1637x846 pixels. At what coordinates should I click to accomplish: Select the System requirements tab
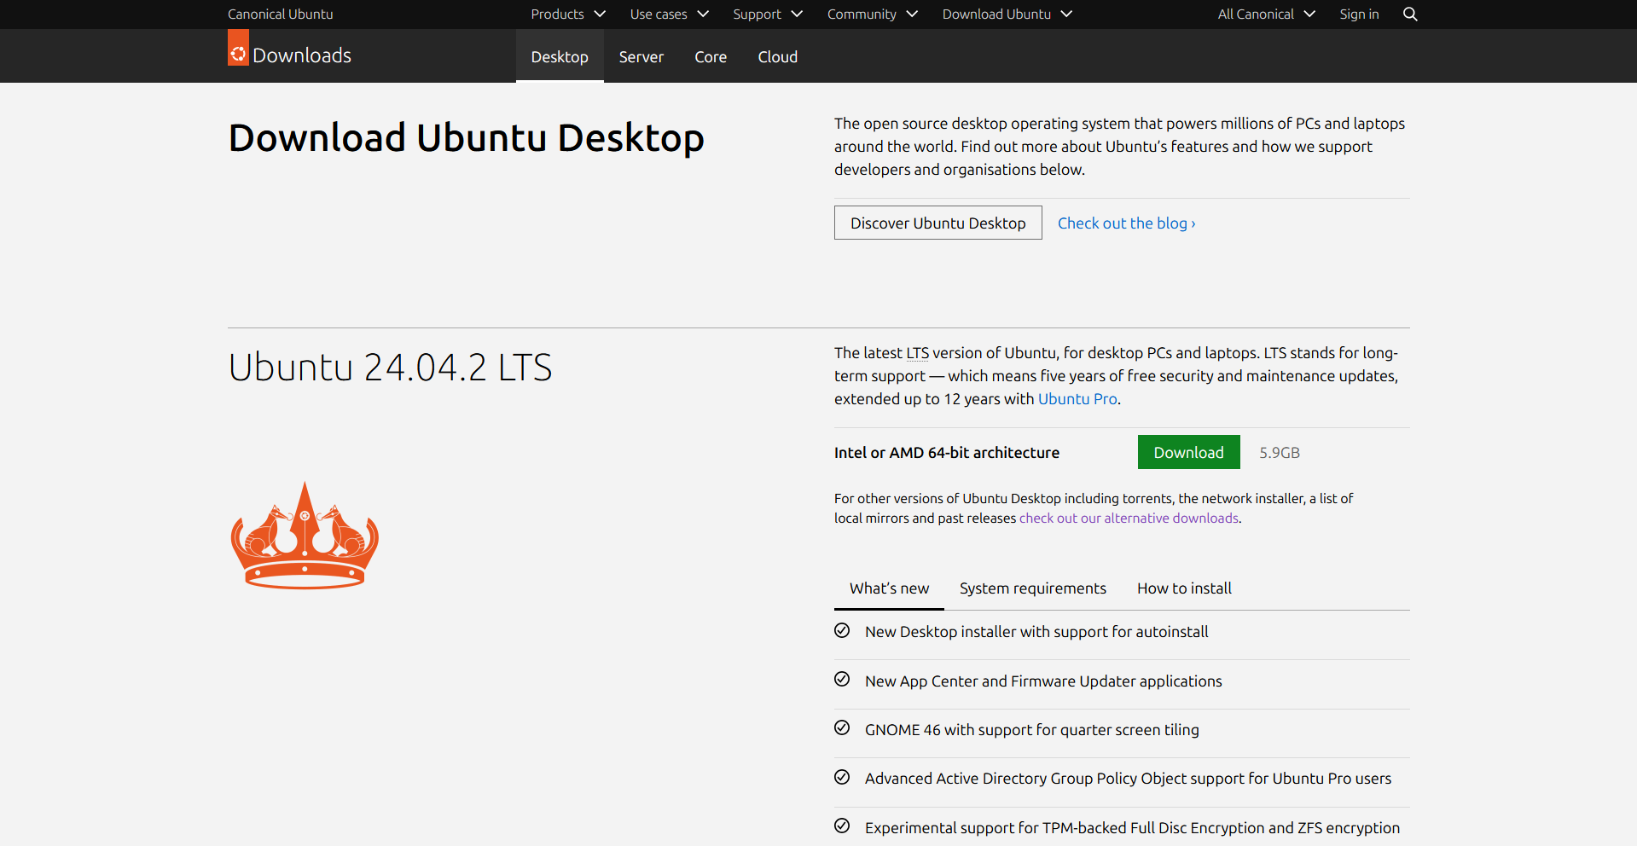coord(1033,588)
